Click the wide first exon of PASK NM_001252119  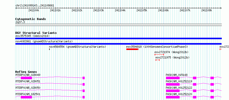tap(173, 84)
